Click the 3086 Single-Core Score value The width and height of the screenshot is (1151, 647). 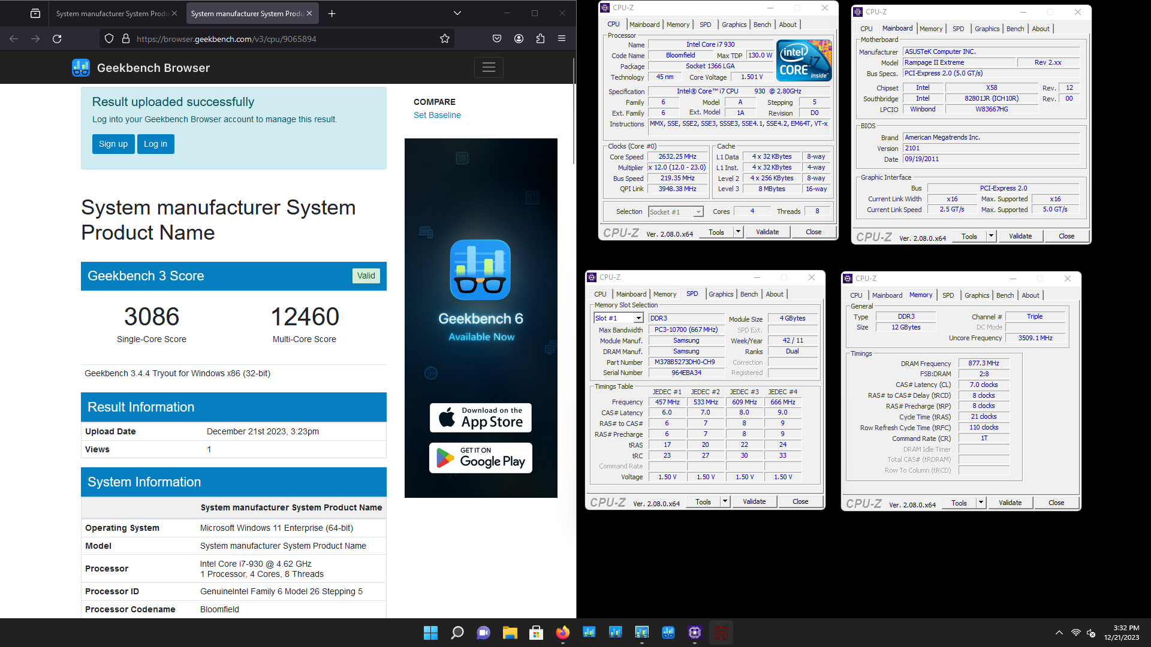[x=152, y=316]
